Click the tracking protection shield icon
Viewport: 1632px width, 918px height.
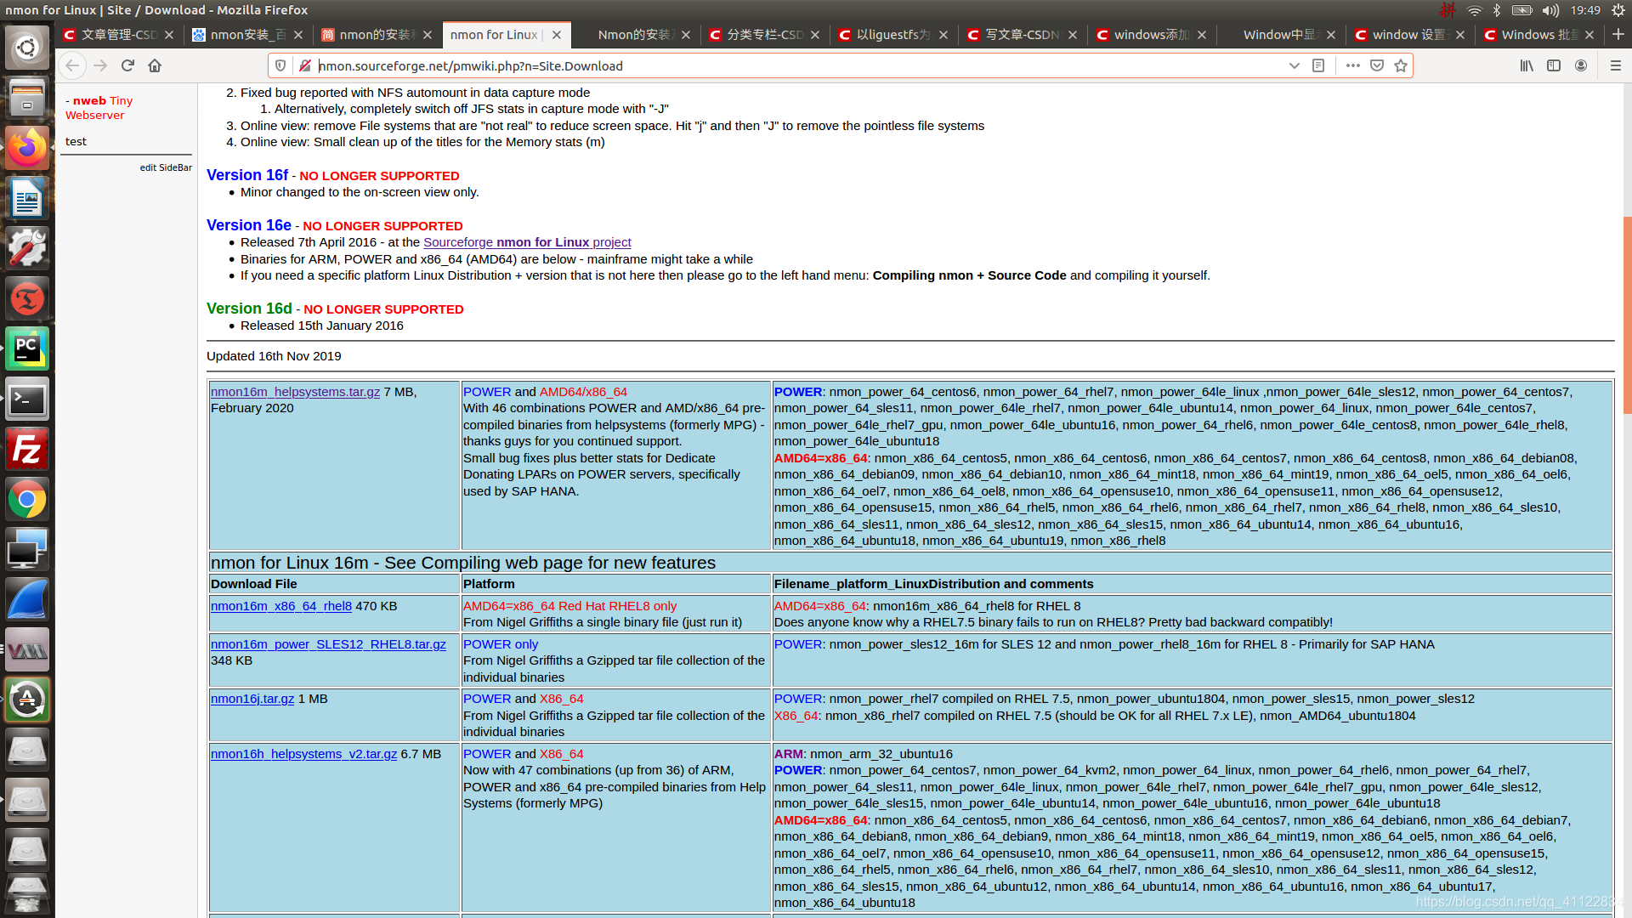(280, 65)
